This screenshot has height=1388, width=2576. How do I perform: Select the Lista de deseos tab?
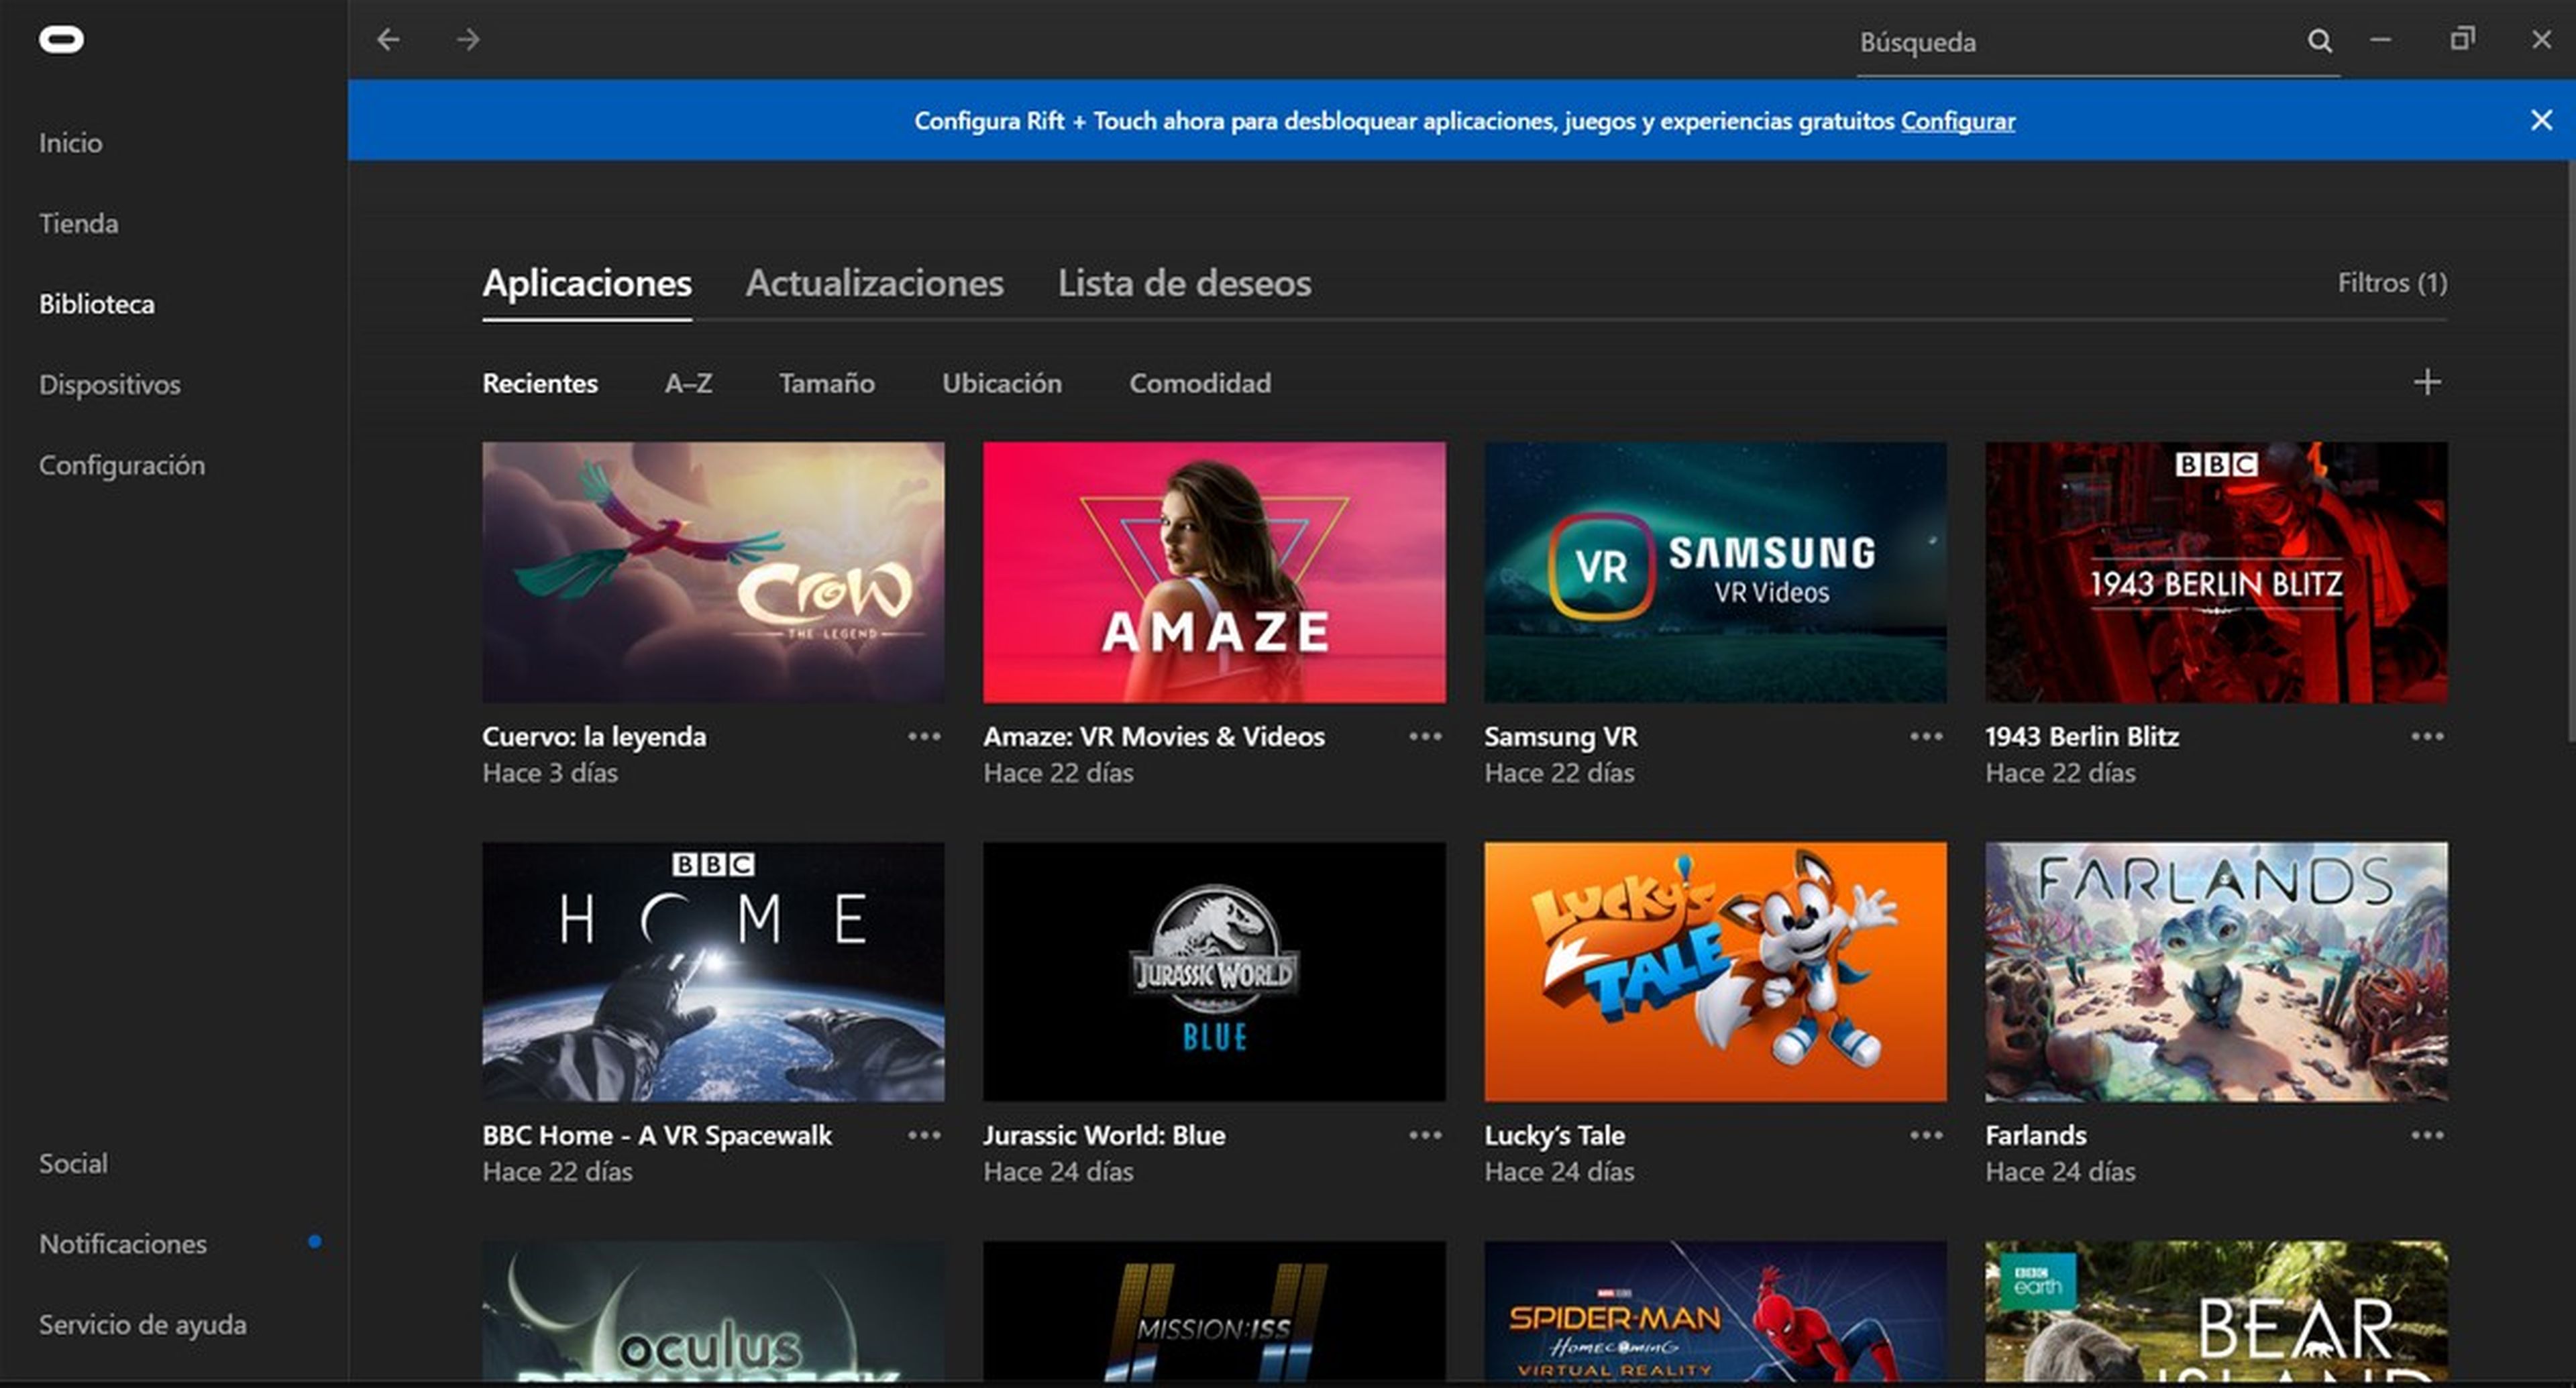click(x=1185, y=284)
